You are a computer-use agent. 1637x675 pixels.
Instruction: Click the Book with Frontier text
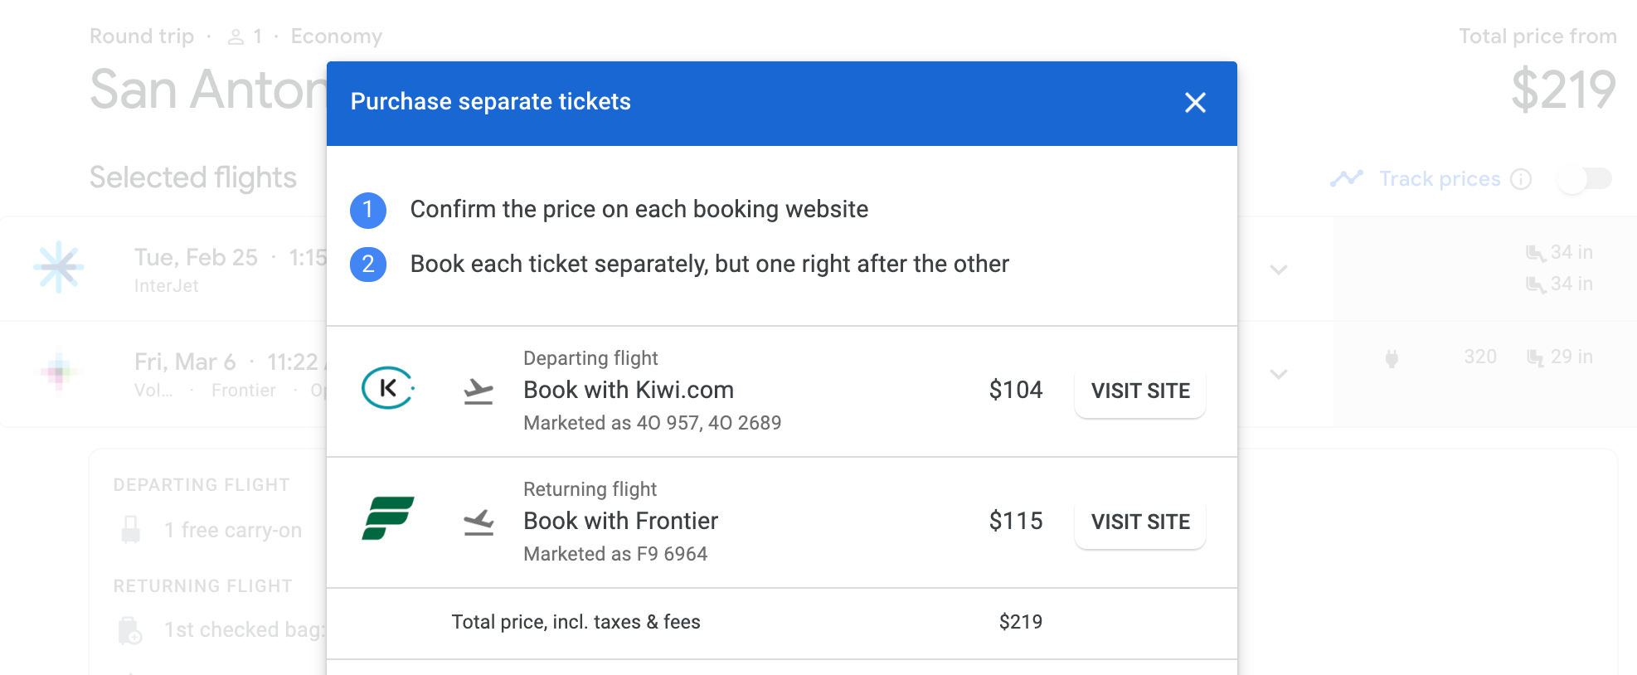coord(620,521)
